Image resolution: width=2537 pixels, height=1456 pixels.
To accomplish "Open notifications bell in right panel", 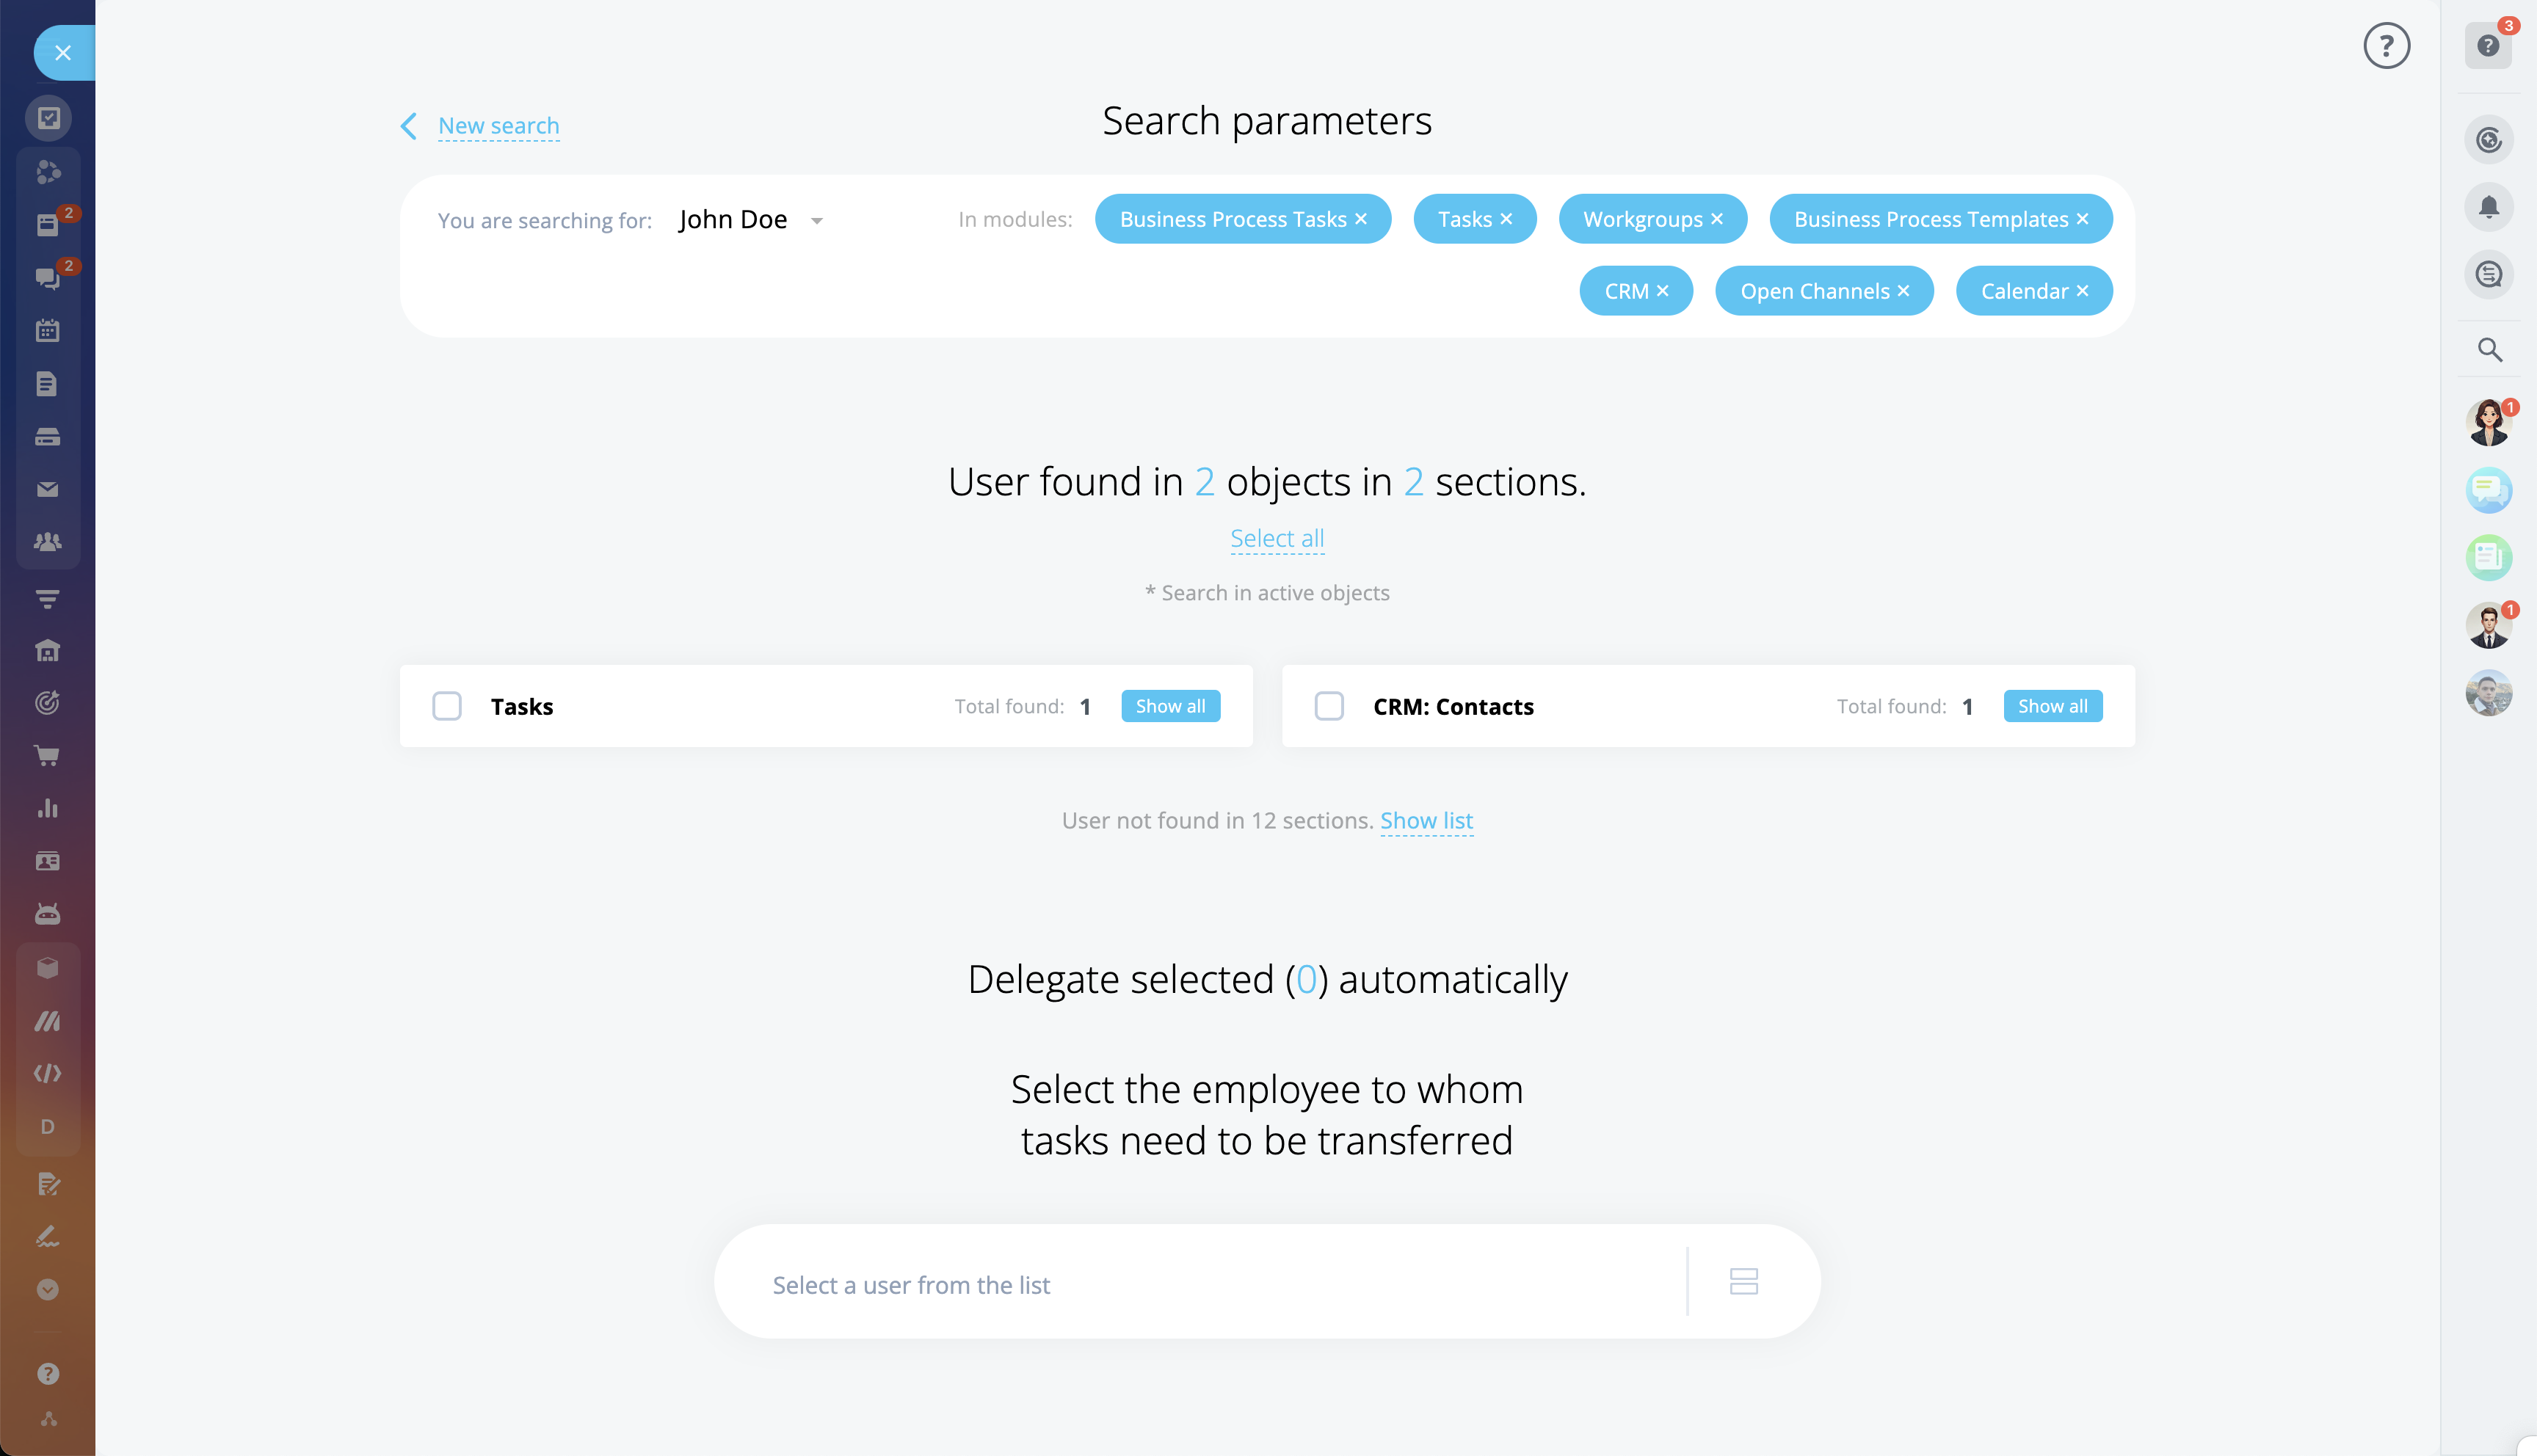I will coord(2488,207).
